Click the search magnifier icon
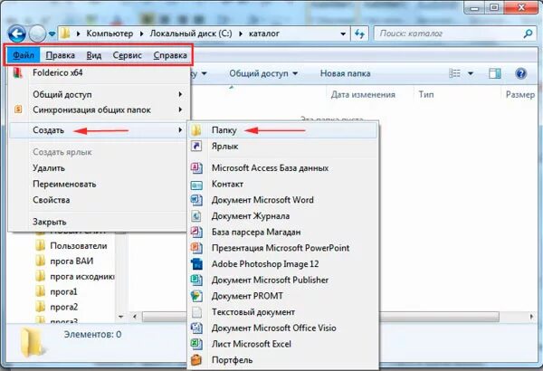 click(529, 33)
